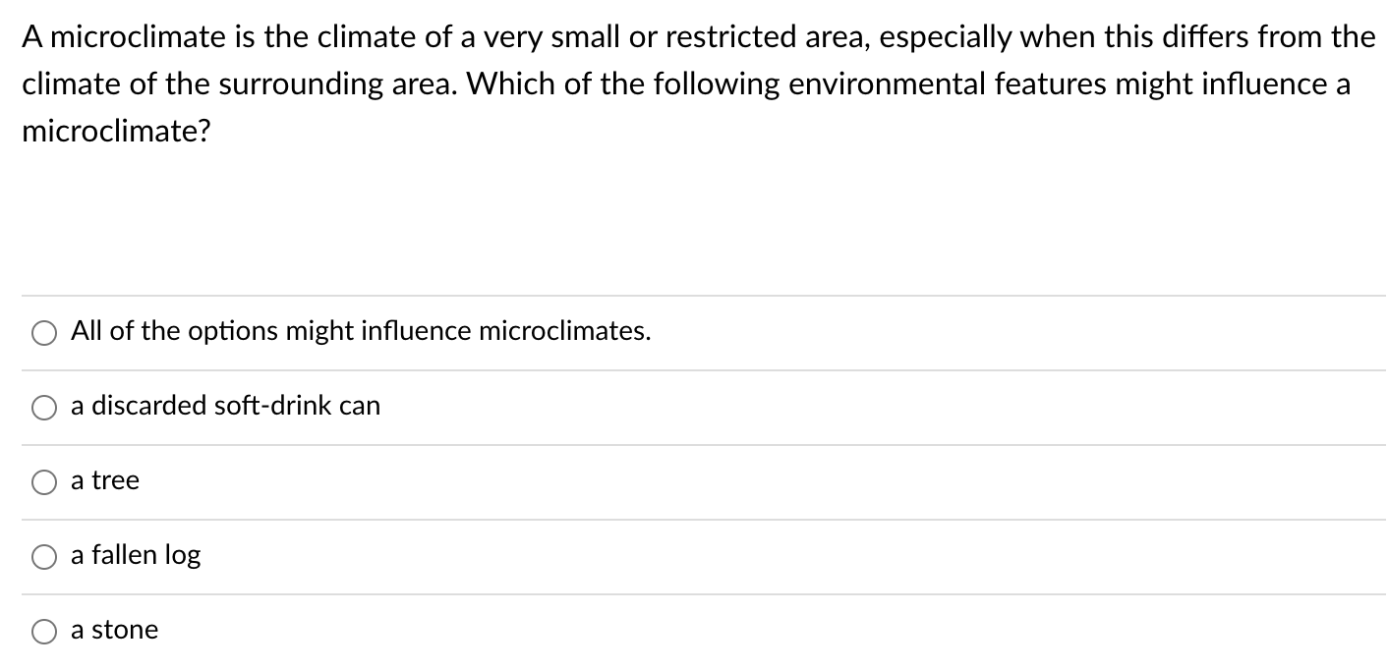Click the 'a tree' answer text
The width and height of the screenshot is (1388, 670).
[x=105, y=480]
